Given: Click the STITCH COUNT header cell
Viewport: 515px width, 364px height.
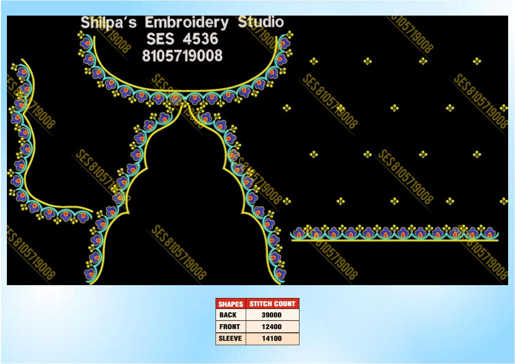Looking at the screenshot, I should pos(272,304).
